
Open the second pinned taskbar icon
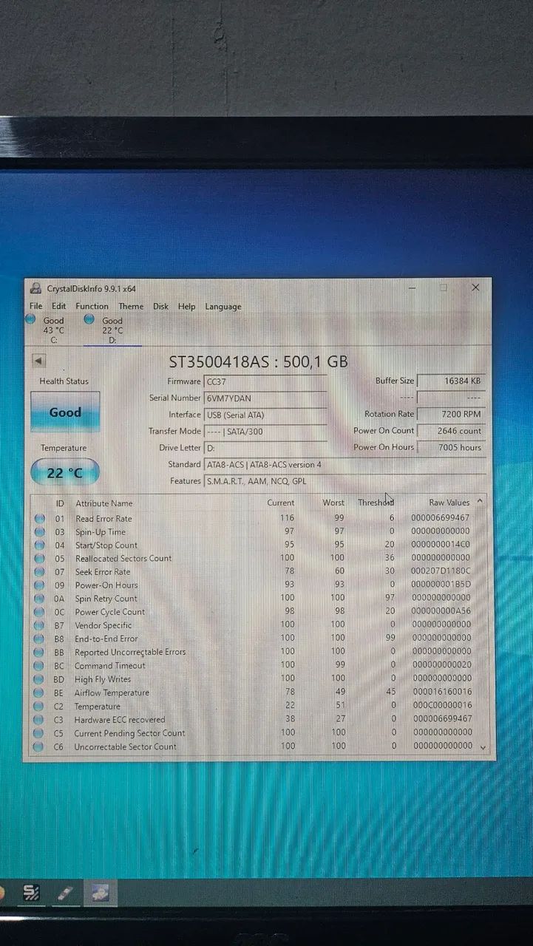click(66, 894)
